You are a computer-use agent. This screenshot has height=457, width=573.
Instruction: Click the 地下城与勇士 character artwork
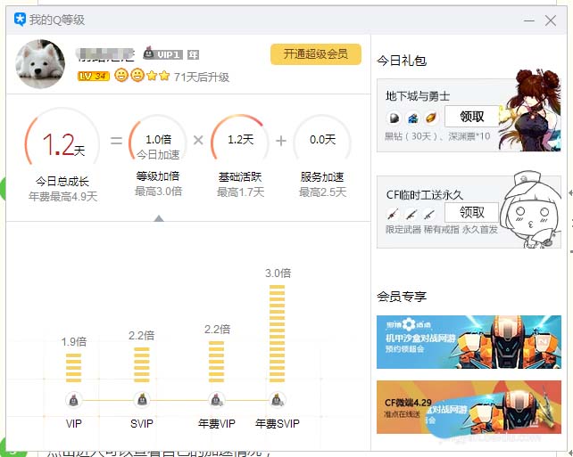click(x=530, y=110)
